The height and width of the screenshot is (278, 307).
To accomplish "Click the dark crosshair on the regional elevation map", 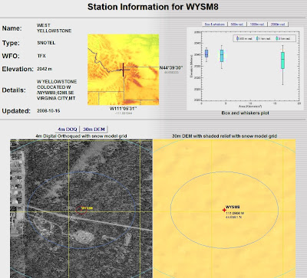I will click(x=123, y=70).
